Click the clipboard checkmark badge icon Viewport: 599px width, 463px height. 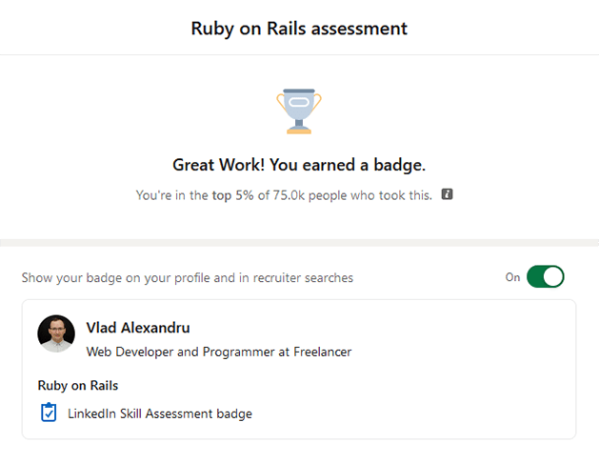click(49, 413)
